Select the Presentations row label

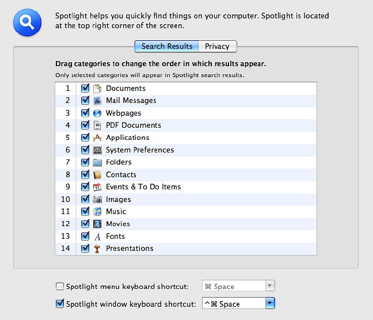click(x=130, y=249)
